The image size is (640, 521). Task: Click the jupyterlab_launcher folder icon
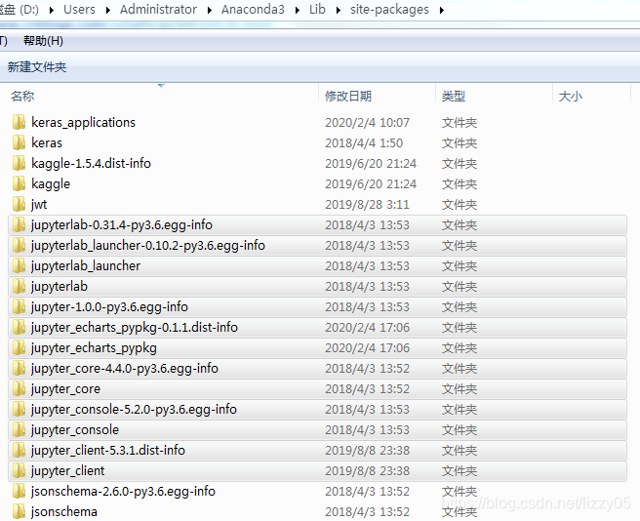pos(19,265)
